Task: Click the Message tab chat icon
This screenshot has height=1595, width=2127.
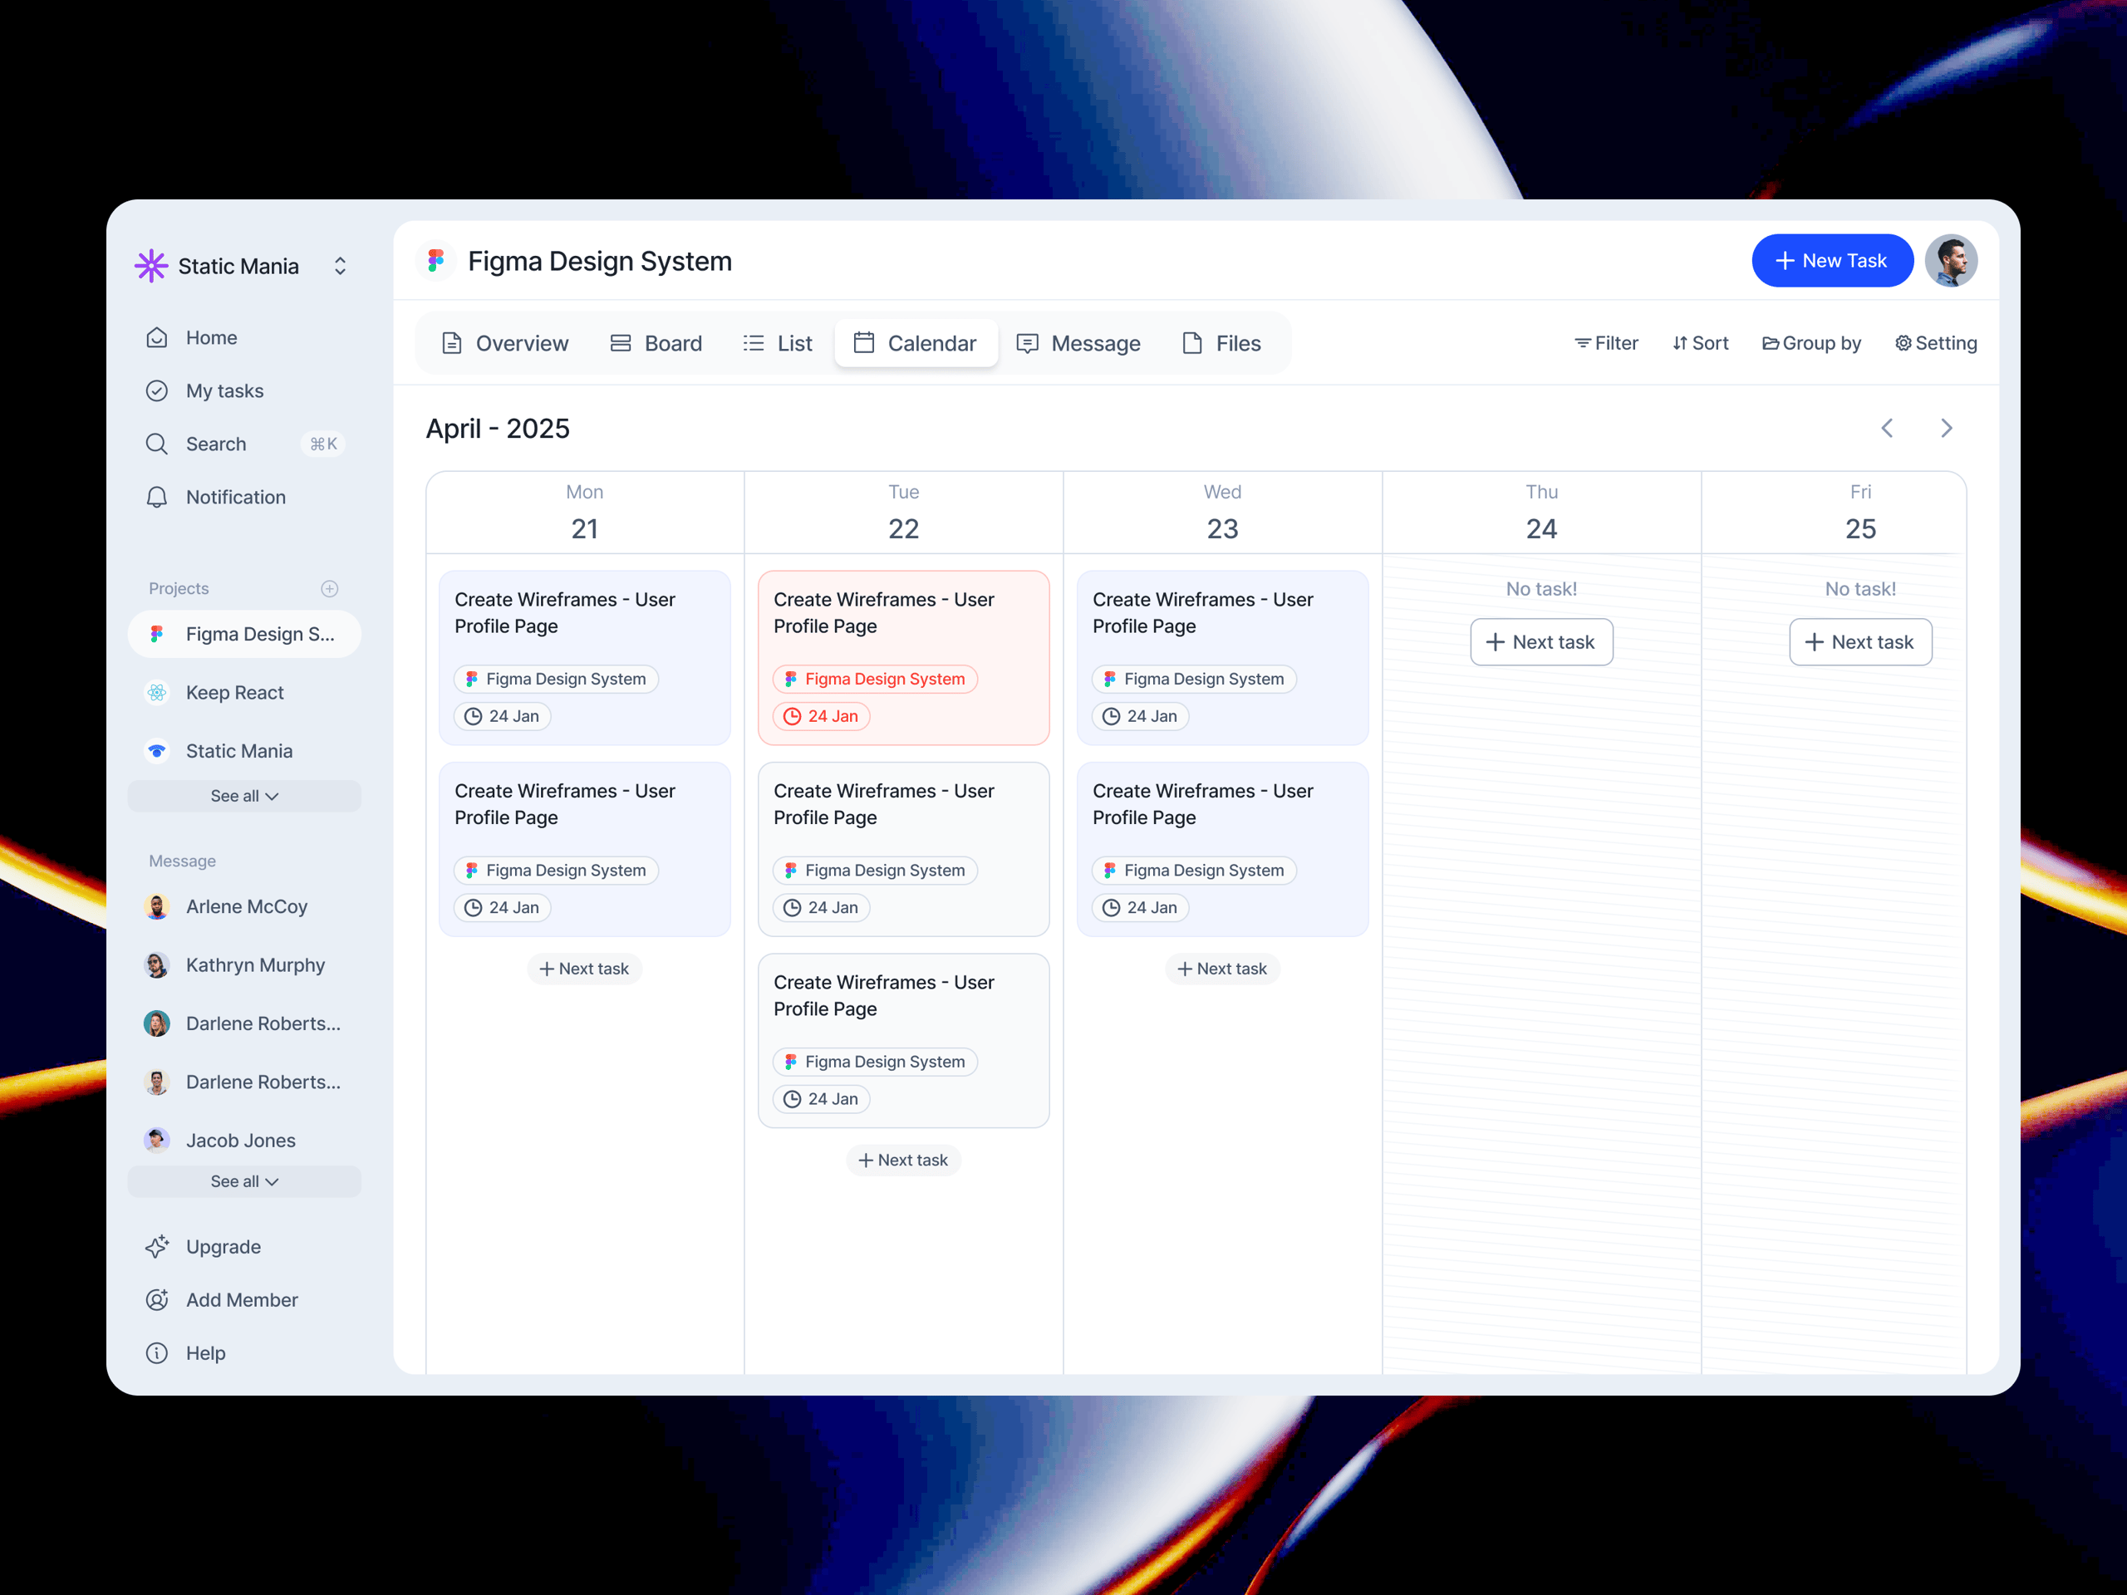Action: [1027, 343]
